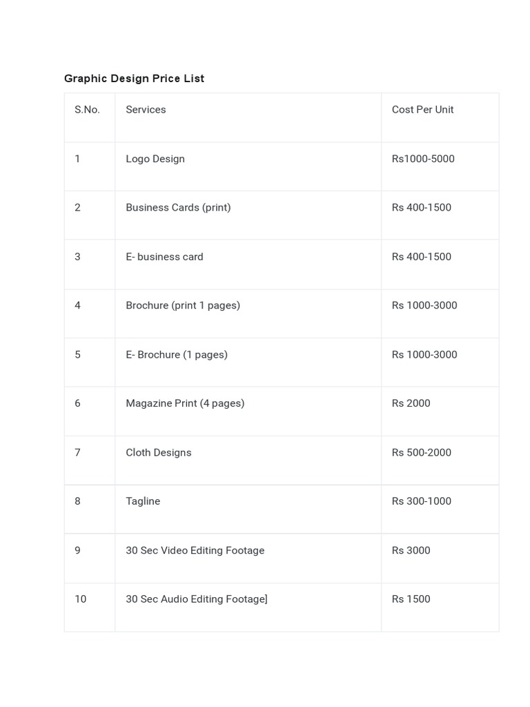
Task: Select Magazine Print (4 pages) text
Action: click(185, 403)
